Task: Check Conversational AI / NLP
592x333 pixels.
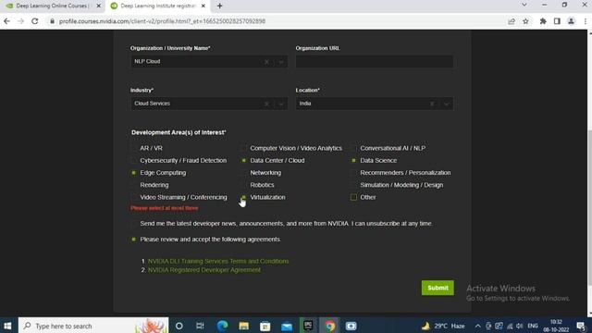Action: click(x=353, y=148)
